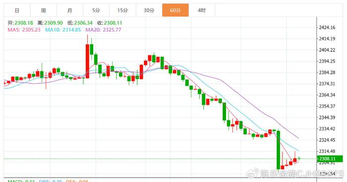This screenshot has width=347, height=182.
Task: Click the 2414.19 price axis label
Action: pyautogui.click(x=327, y=39)
